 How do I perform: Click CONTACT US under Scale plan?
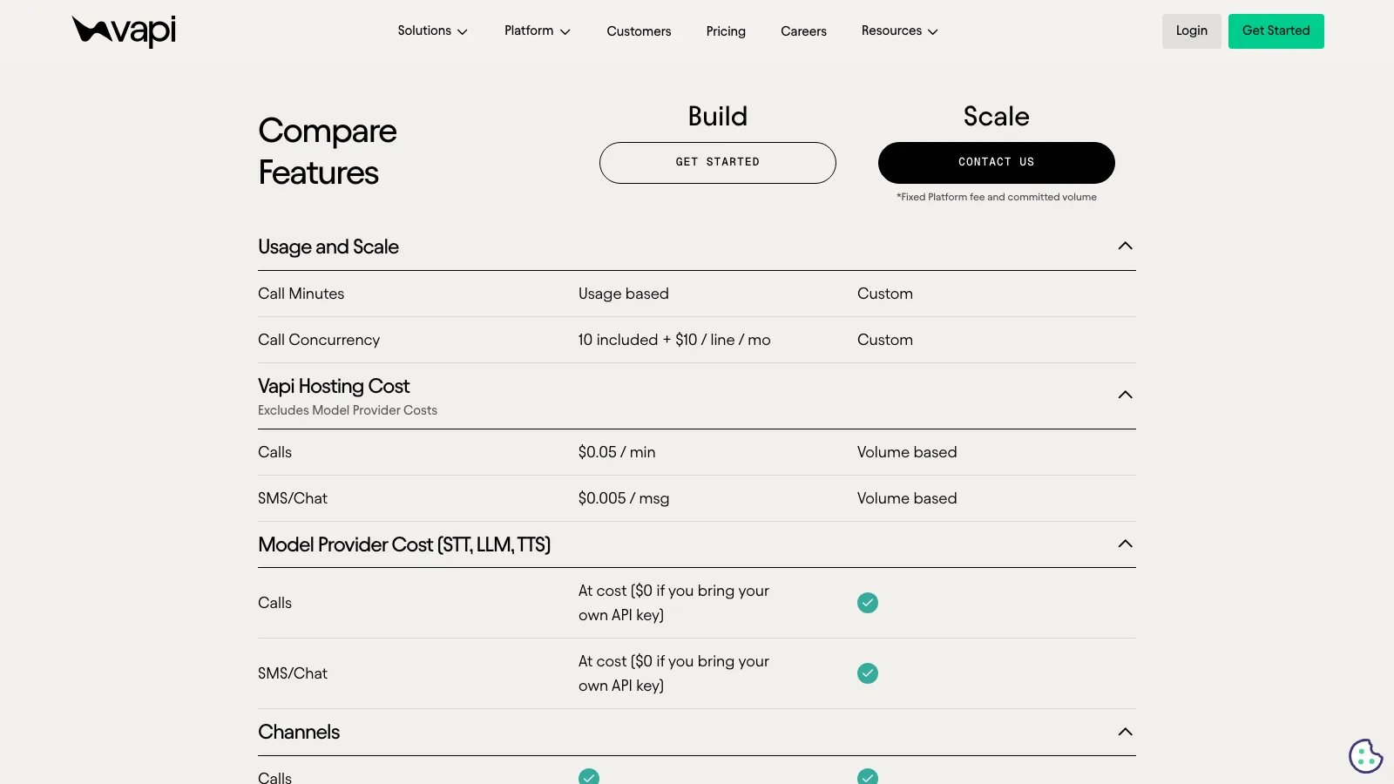coord(997,163)
